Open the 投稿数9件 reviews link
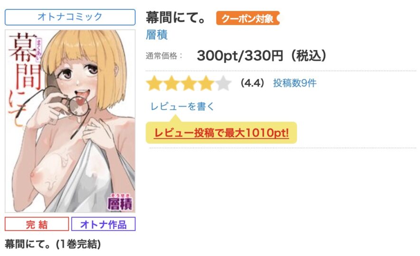Viewport: 420px width, 256px height. [x=295, y=83]
